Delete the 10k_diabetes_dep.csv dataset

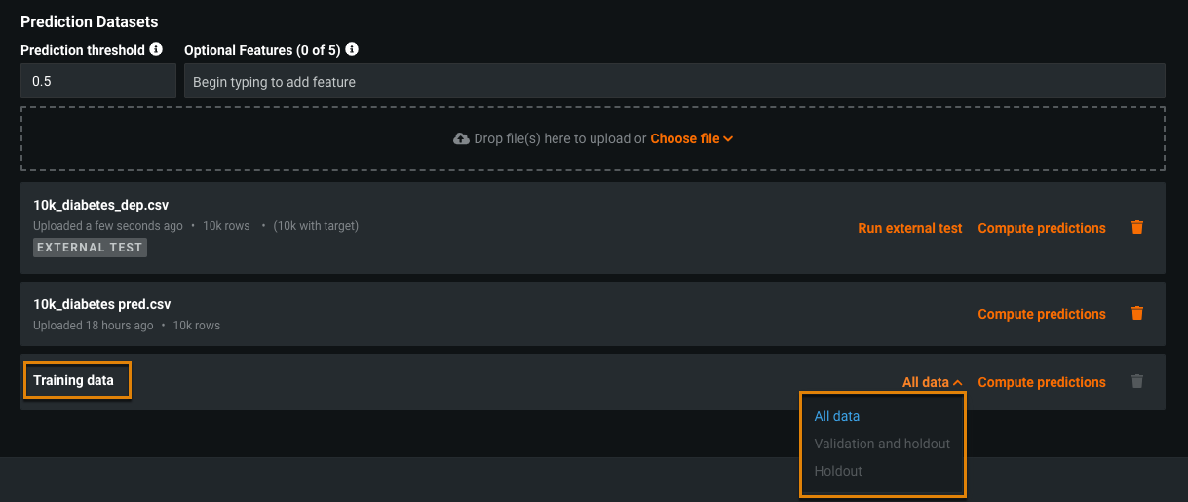(1136, 228)
